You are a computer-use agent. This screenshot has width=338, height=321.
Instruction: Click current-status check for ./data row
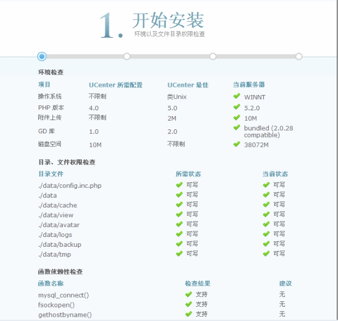pyautogui.click(x=266, y=195)
